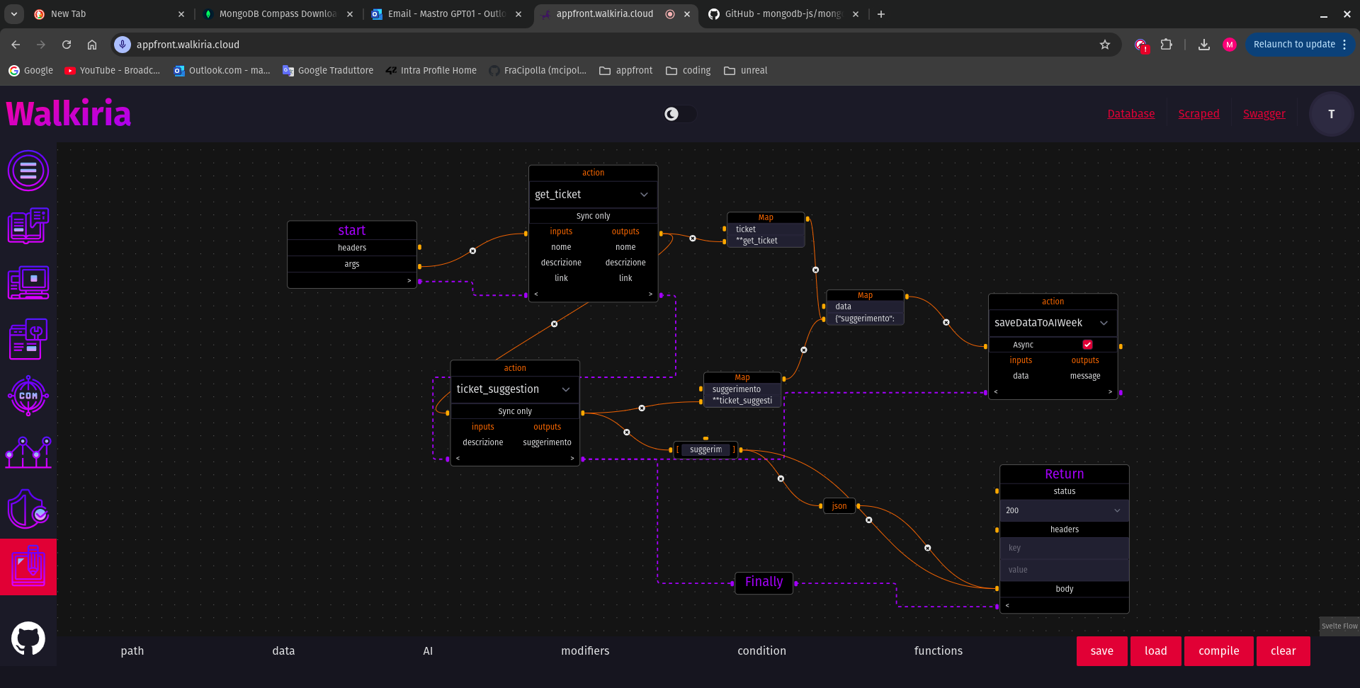
Task: Open the highlighted red clipboard editor icon
Action: point(28,567)
